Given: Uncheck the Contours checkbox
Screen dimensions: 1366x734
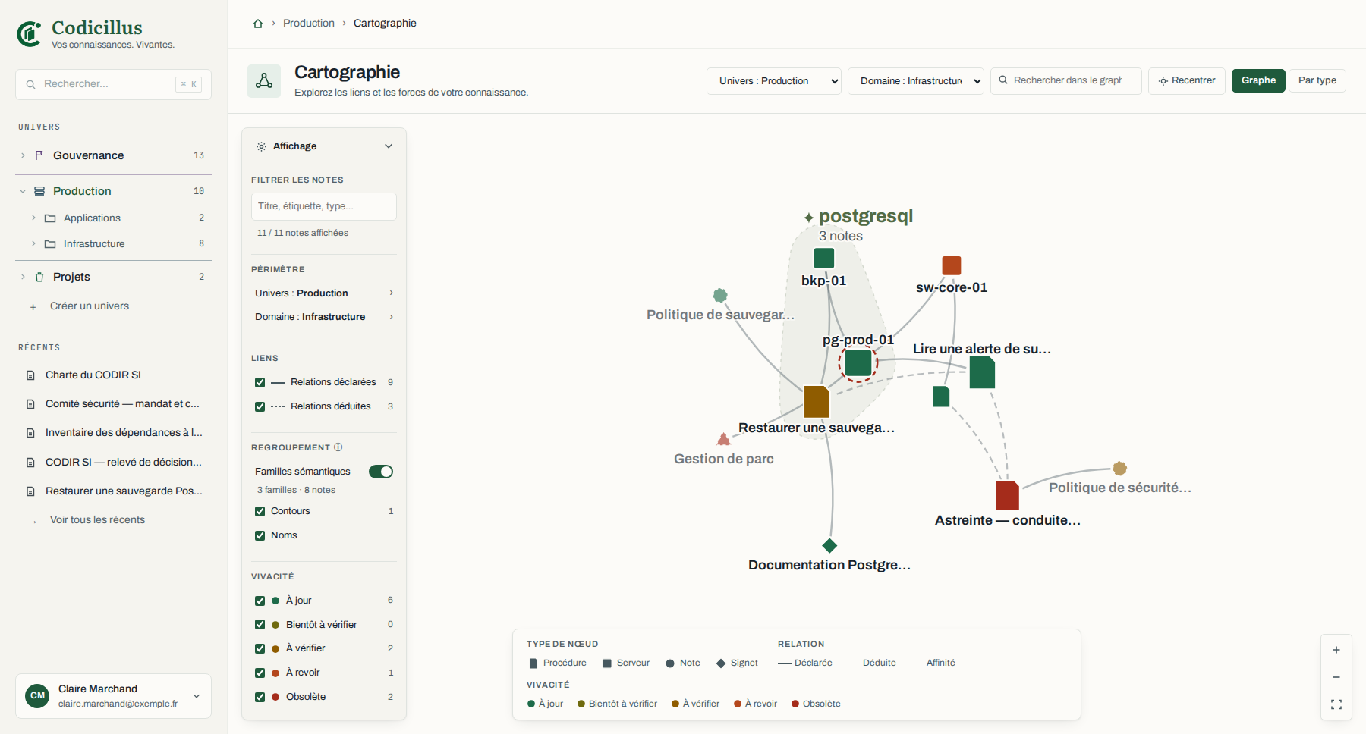Looking at the screenshot, I should click(260, 511).
